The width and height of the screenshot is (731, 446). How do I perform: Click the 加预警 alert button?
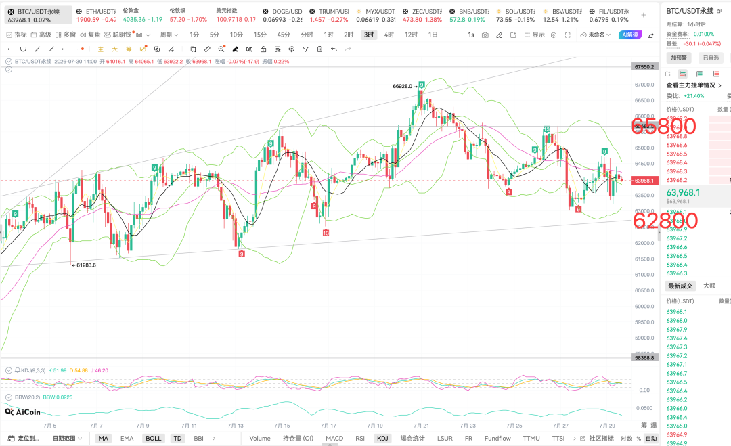point(679,58)
